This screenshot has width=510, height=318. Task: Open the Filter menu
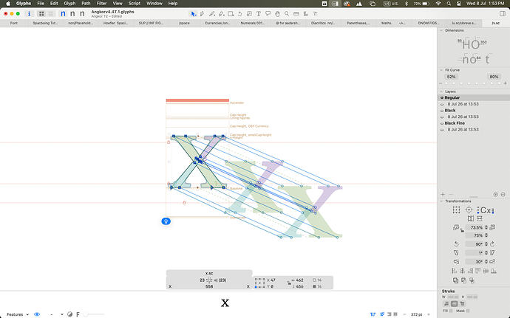pyautogui.click(x=101, y=3)
